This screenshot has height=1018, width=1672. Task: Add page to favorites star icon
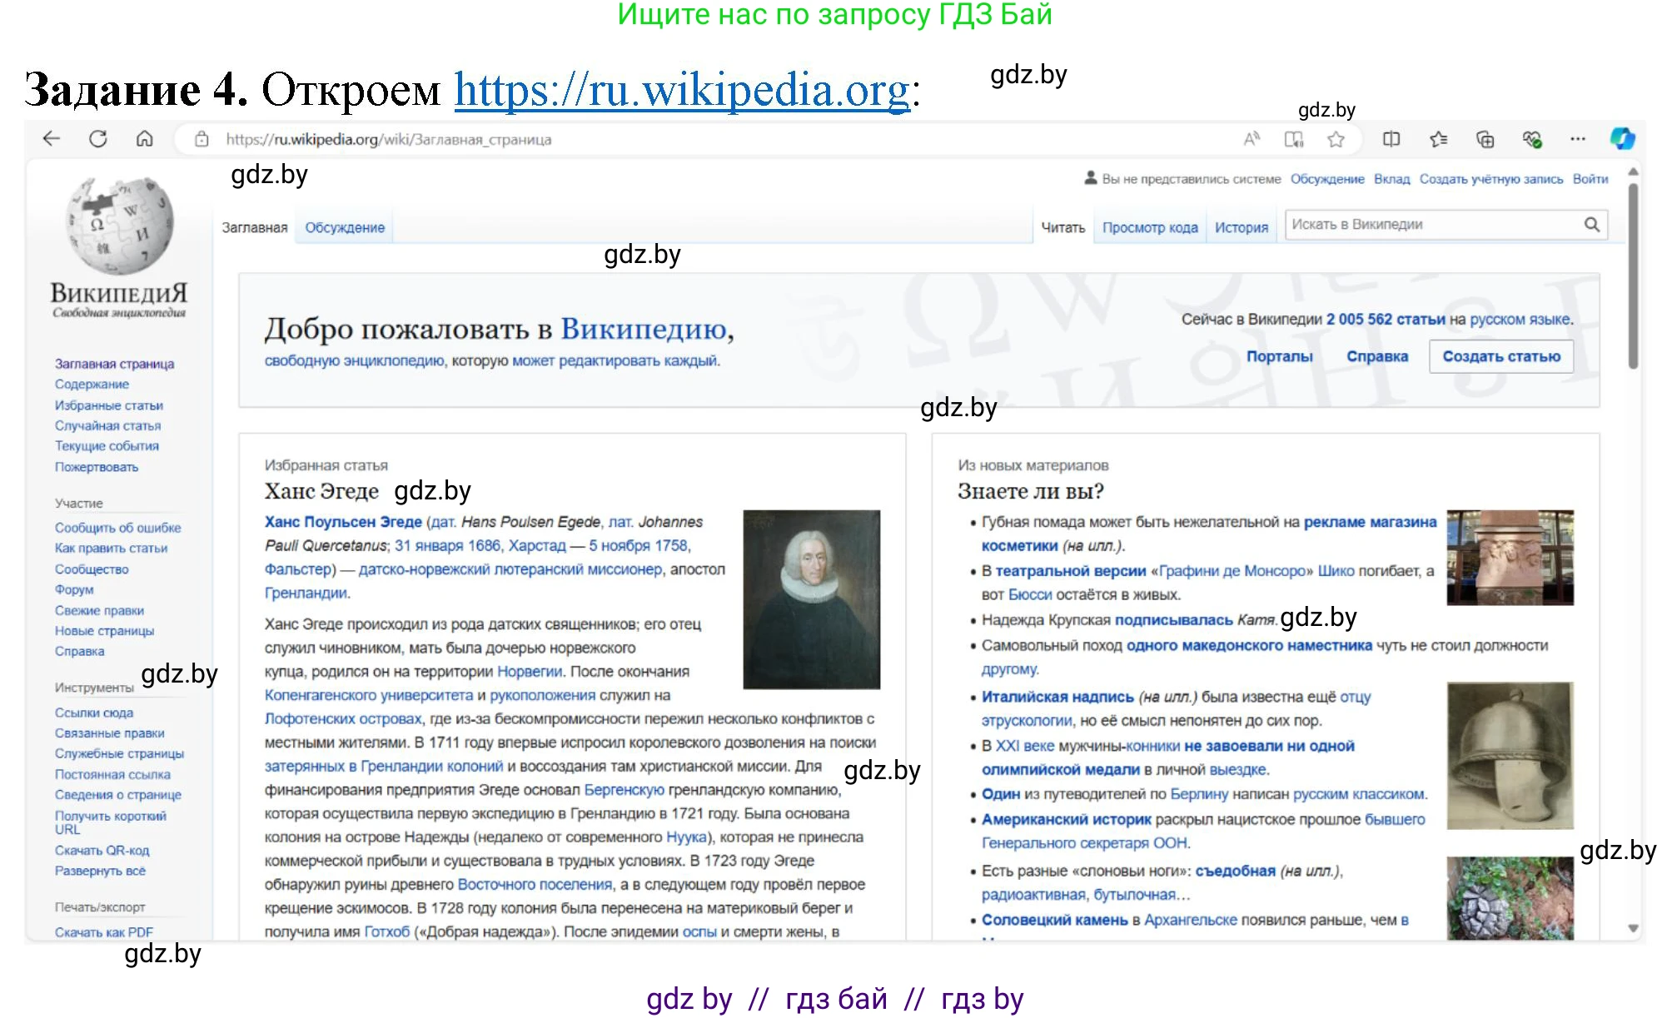1336,140
